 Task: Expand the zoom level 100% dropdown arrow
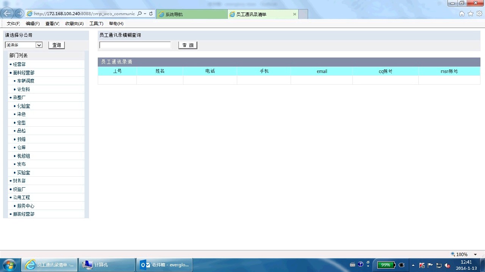475,255
